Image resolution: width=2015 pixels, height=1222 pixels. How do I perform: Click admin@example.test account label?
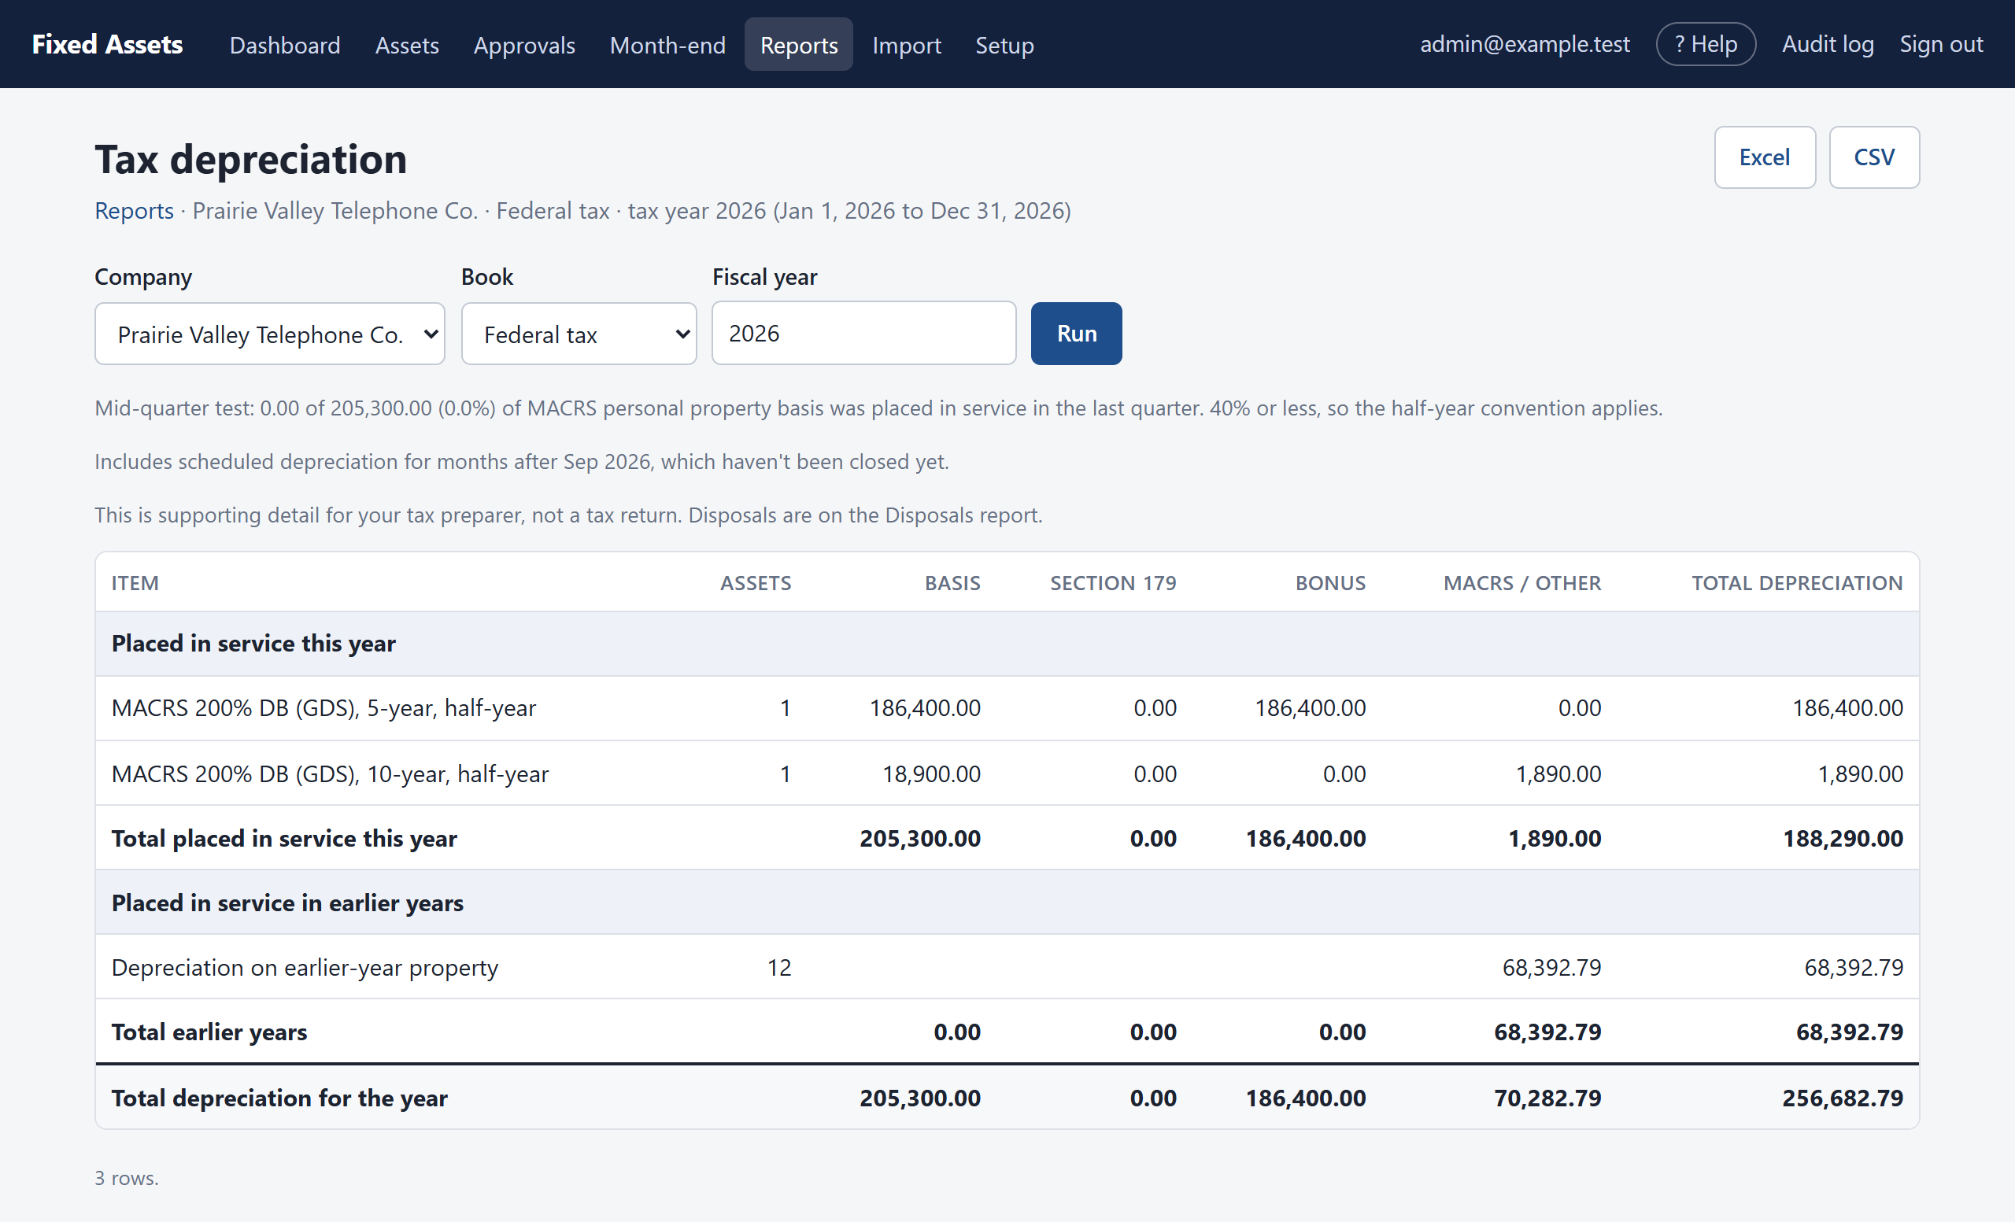[1525, 44]
